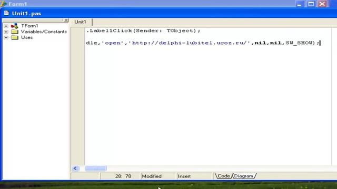Close the code explorer panel
The height and width of the screenshot is (189, 337).
point(66,20)
